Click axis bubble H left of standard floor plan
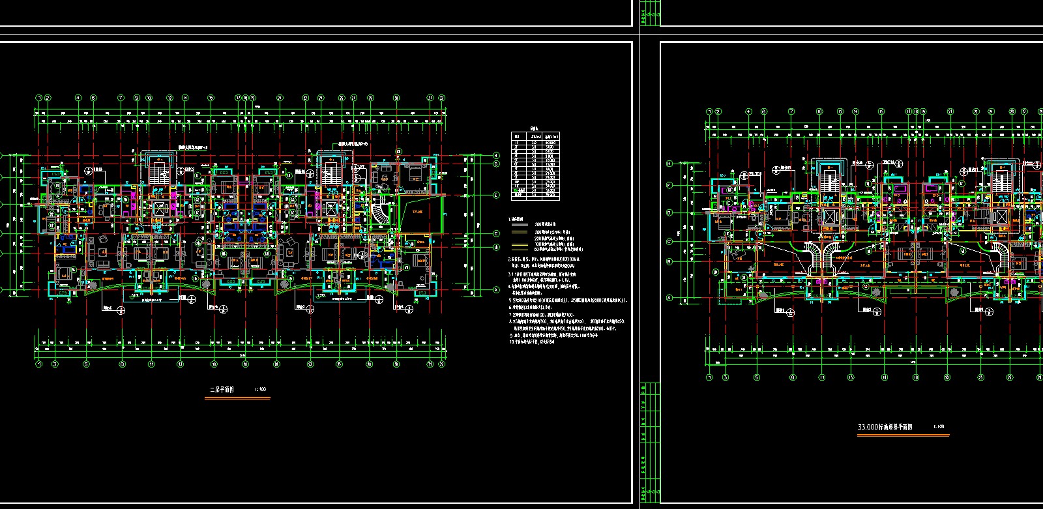This screenshot has width=1043, height=509. tap(669, 164)
